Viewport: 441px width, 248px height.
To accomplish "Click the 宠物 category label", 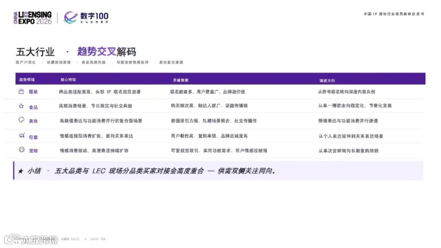I will coord(33,151).
